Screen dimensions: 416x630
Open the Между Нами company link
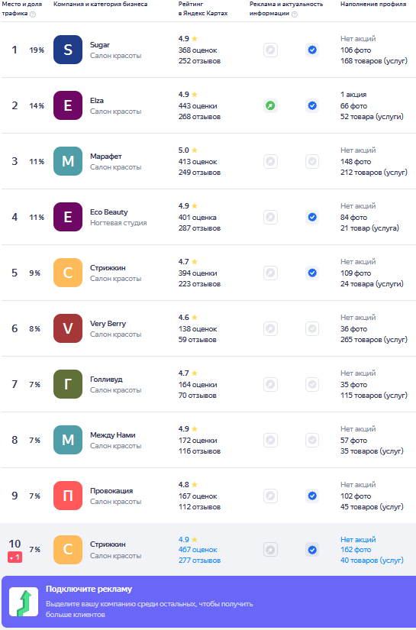pyautogui.click(x=112, y=435)
